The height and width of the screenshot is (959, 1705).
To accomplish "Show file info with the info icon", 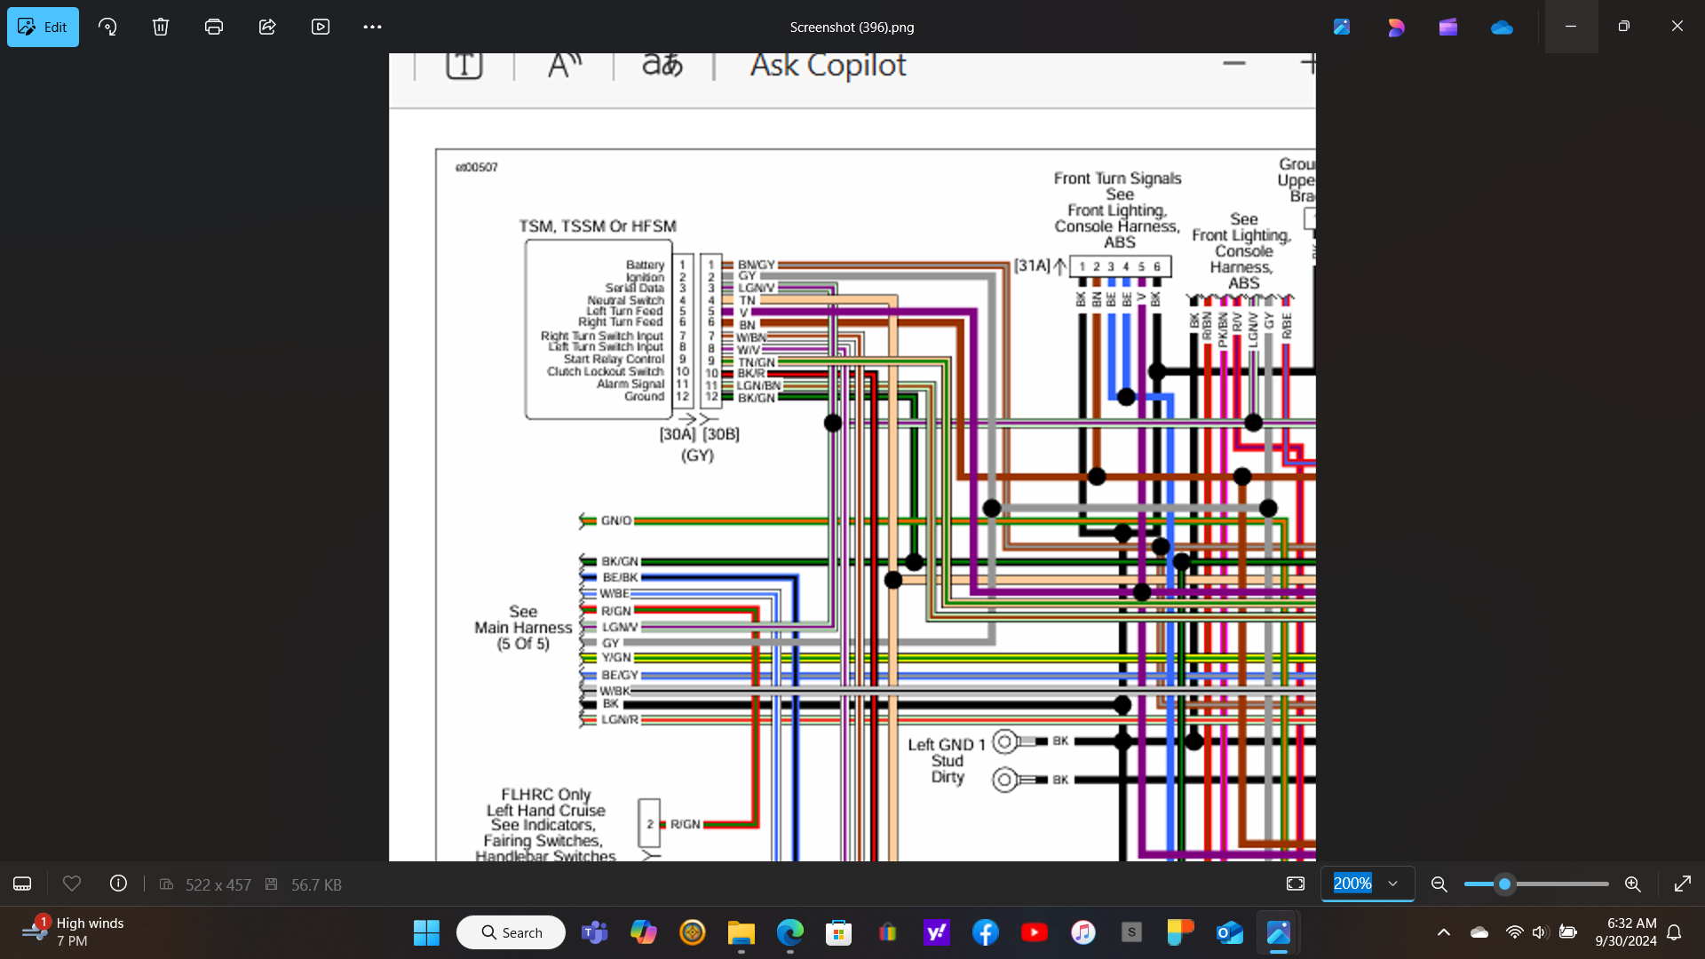I will pyautogui.click(x=118, y=884).
